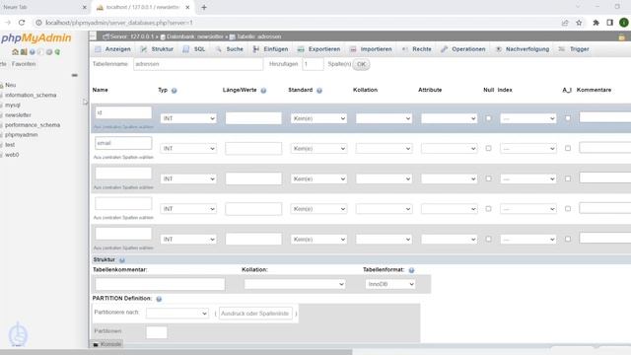Click Ausdruck oder Spaltenliste input
The width and height of the screenshot is (631, 355).
click(x=255, y=314)
